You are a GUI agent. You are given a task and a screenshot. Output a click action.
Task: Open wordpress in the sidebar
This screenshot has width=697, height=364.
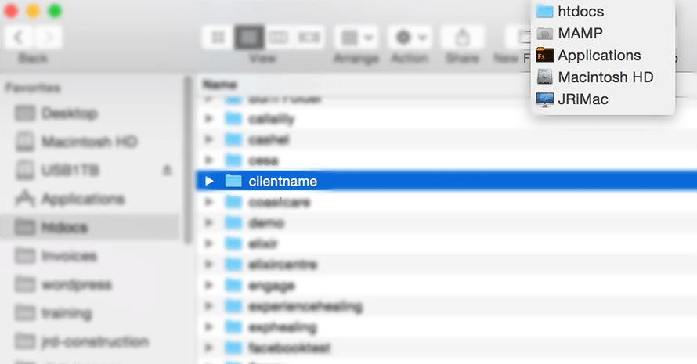click(x=76, y=284)
